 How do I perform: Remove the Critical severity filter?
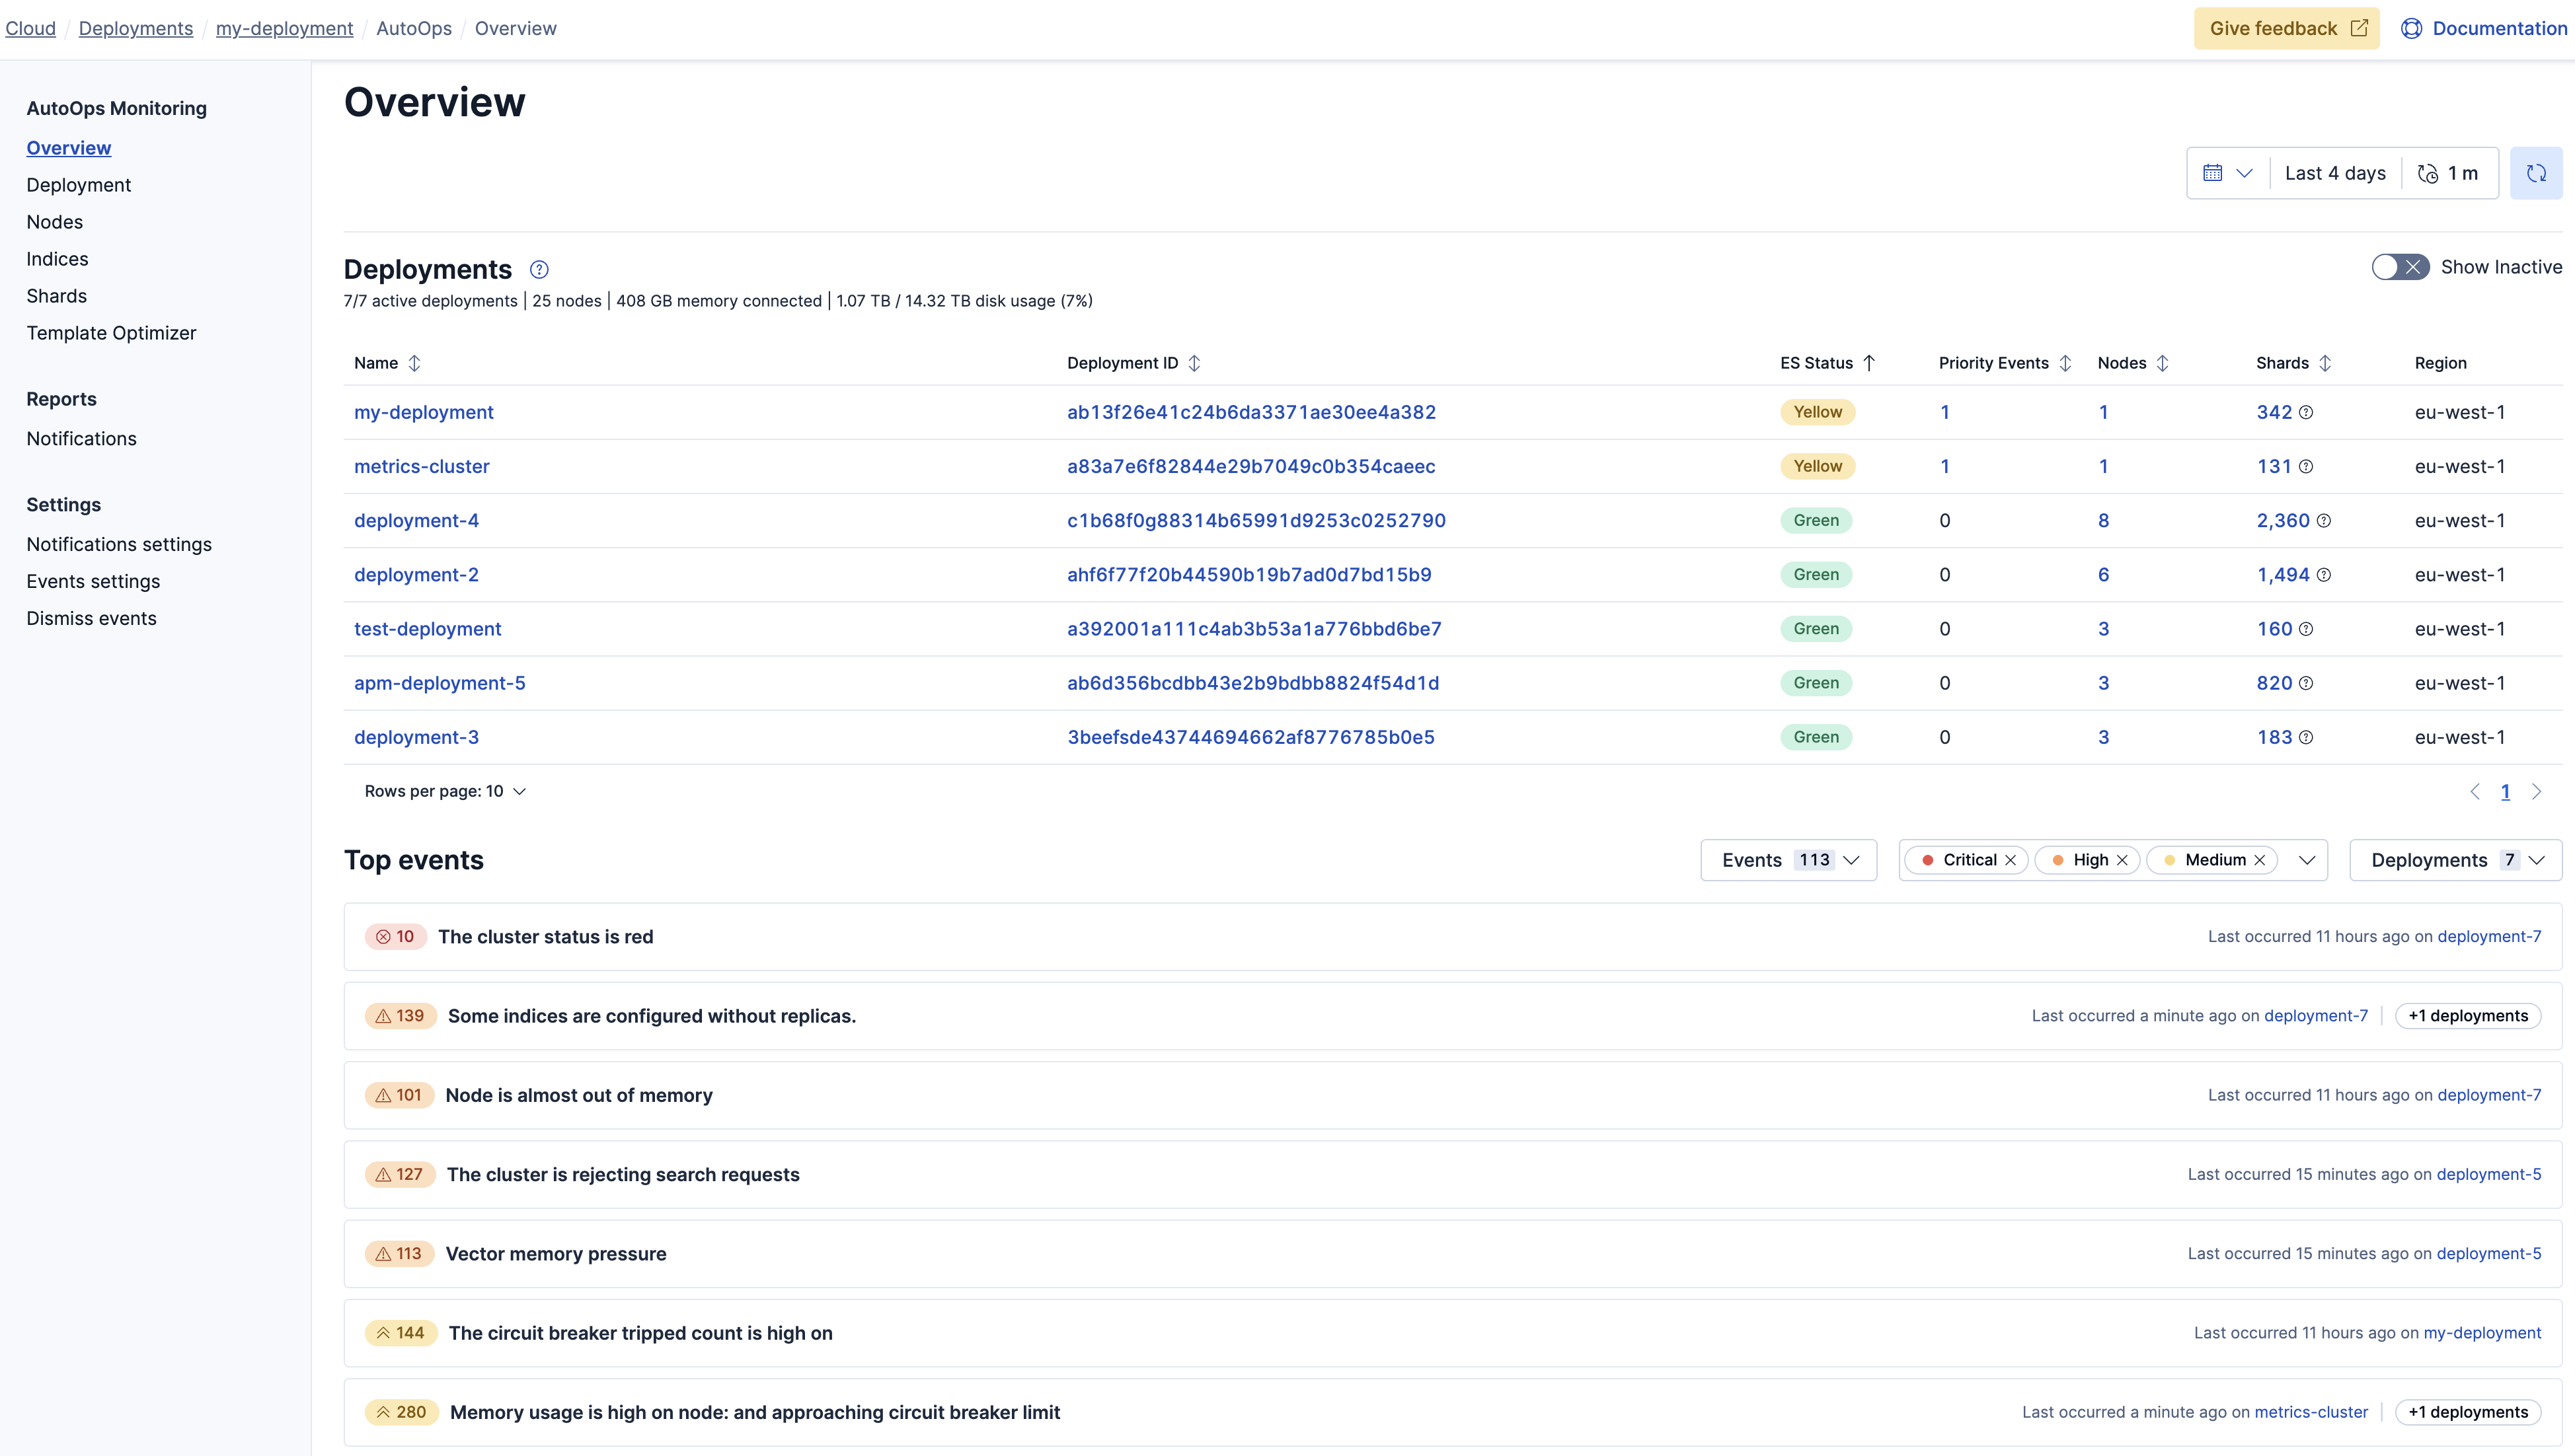2010,860
